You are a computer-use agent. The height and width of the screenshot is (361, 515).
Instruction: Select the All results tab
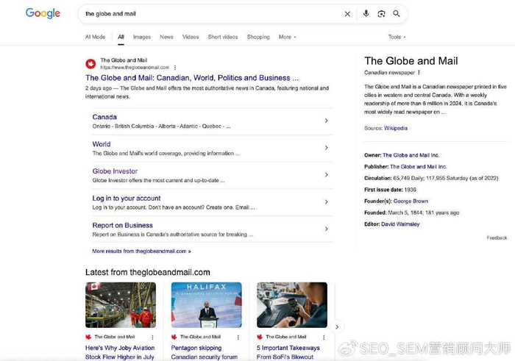[x=121, y=37]
